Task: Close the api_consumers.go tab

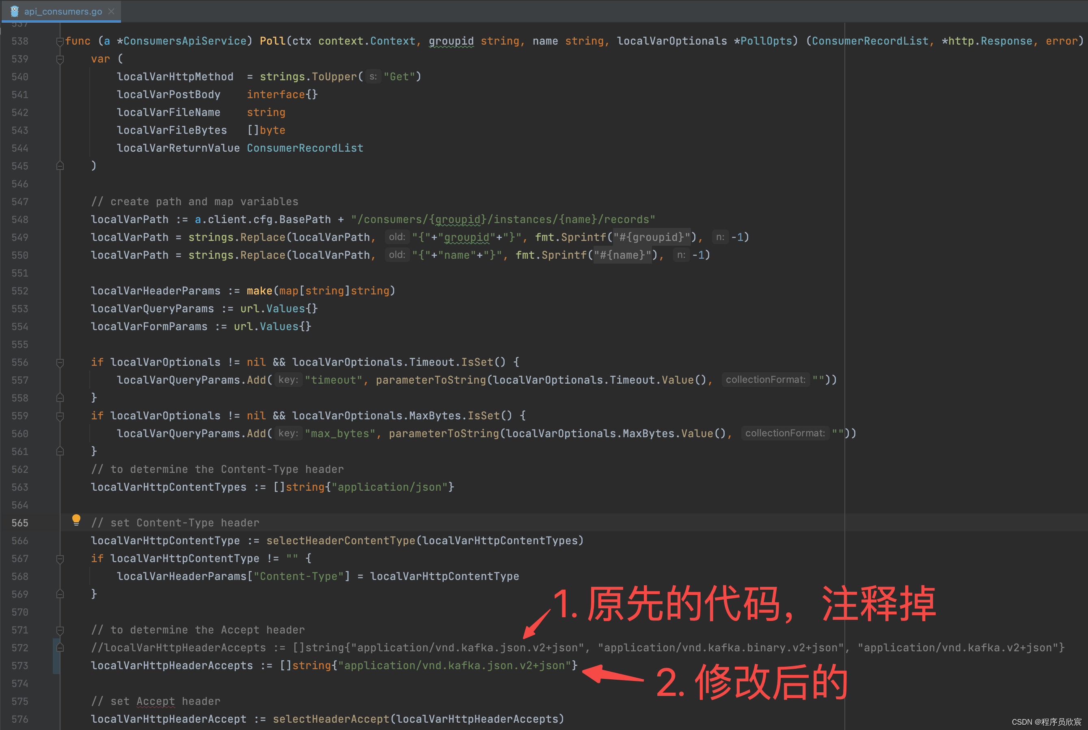Action: tap(111, 11)
